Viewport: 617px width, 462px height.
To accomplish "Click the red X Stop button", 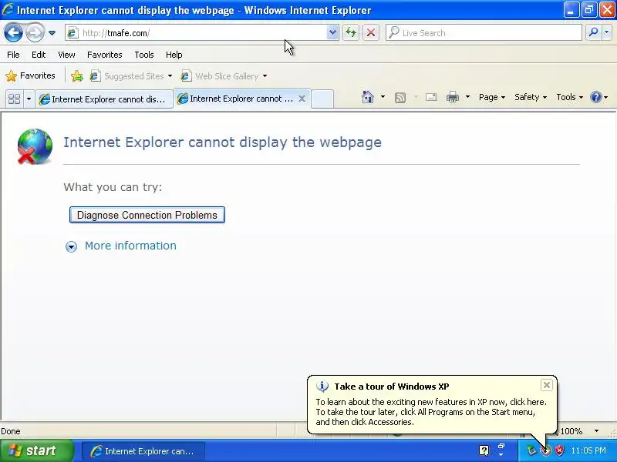I will click(x=371, y=32).
